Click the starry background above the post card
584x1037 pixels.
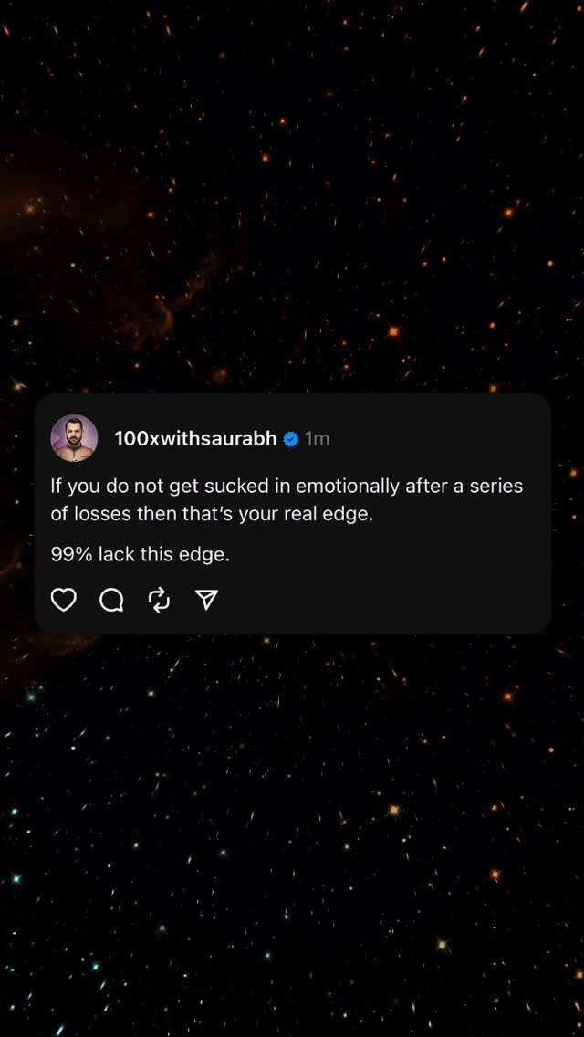(292, 198)
